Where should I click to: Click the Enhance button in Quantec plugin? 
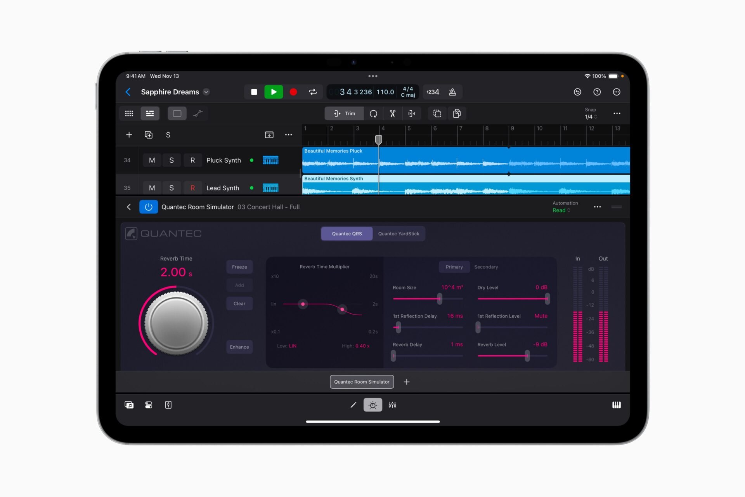point(239,346)
